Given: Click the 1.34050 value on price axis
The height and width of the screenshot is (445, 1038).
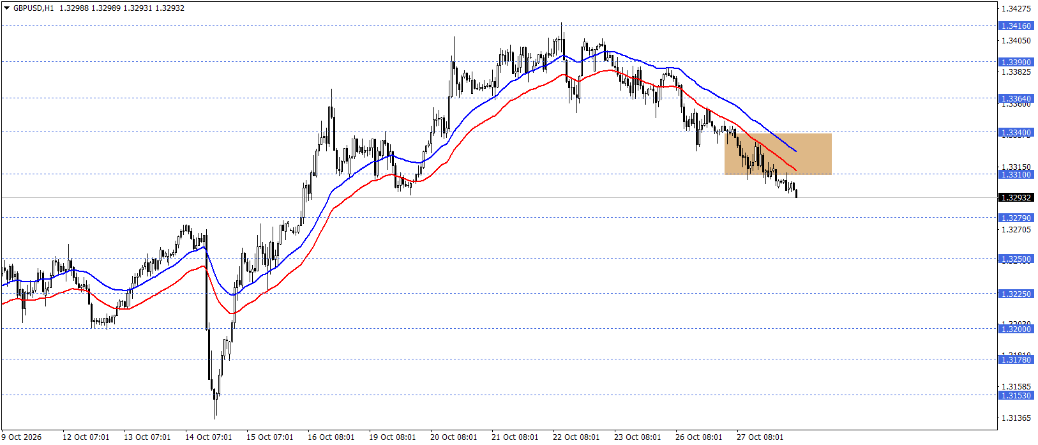Looking at the screenshot, I should [x=1016, y=41].
